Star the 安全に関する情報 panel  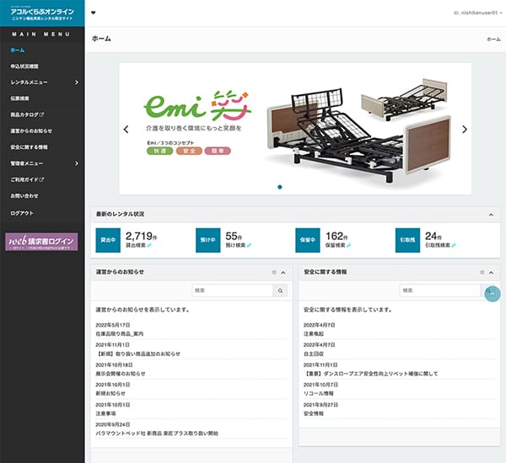482,273
